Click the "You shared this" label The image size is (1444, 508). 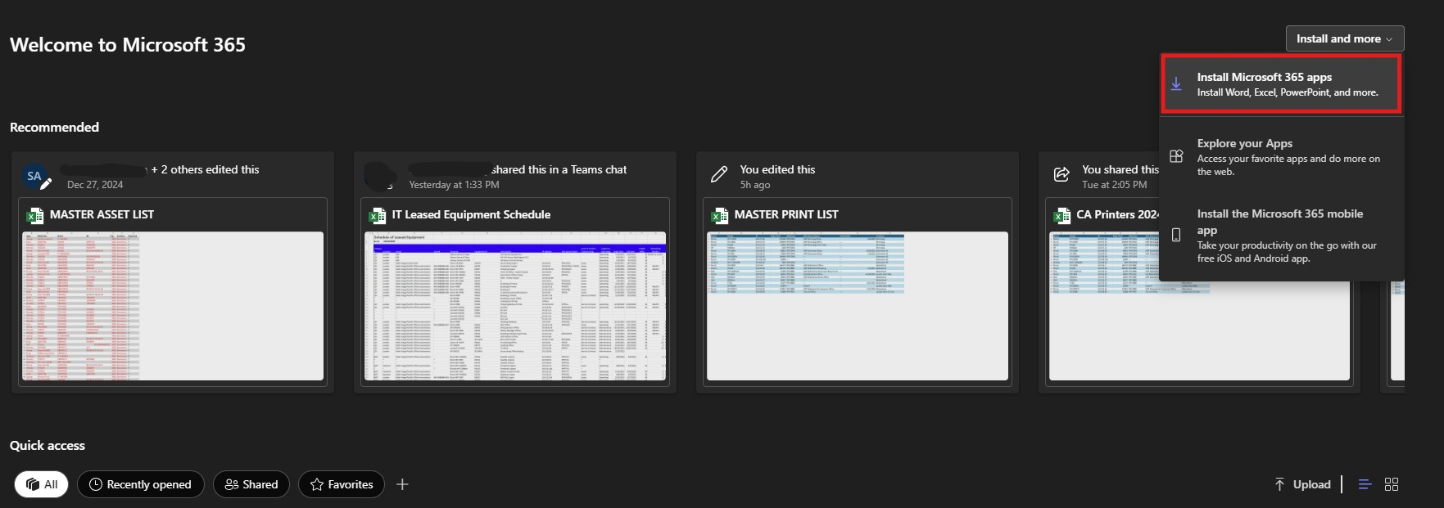1120,169
